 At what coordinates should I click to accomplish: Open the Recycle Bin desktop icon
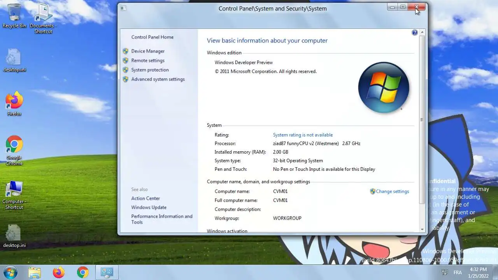click(14, 16)
